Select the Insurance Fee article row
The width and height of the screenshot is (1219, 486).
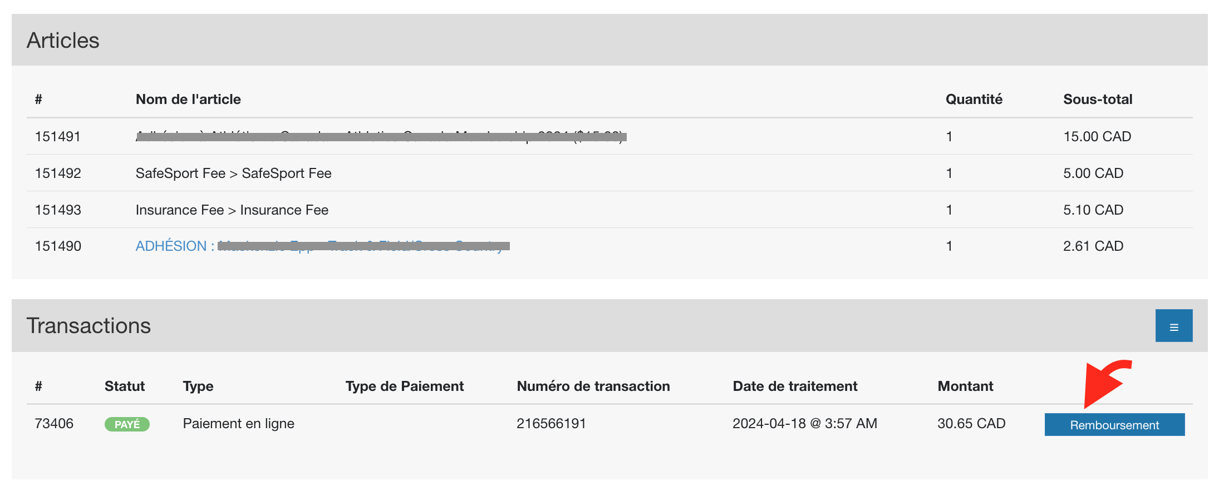tap(232, 210)
